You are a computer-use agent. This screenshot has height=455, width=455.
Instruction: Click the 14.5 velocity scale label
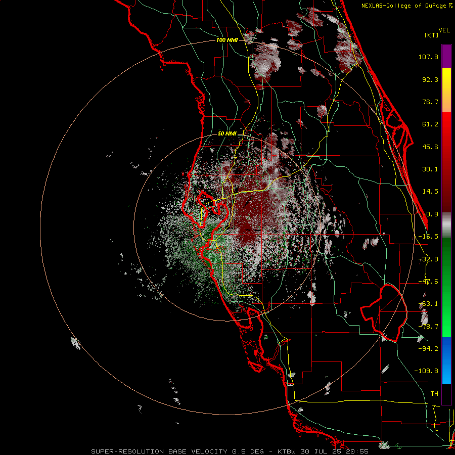[430, 192]
